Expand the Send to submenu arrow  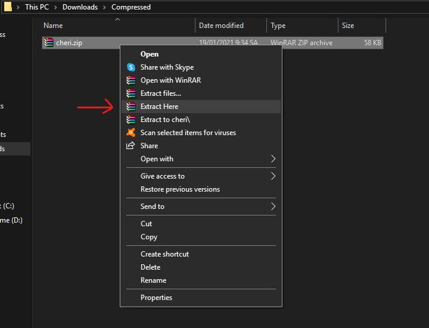click(x=273, y=207)
